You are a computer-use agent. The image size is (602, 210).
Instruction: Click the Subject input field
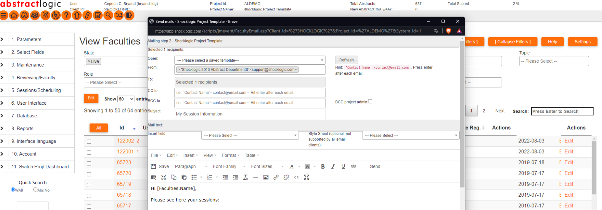click(x=250, y=114)
